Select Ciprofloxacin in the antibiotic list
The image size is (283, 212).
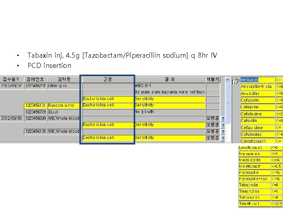pyautogui.click(x=258, y=141)
